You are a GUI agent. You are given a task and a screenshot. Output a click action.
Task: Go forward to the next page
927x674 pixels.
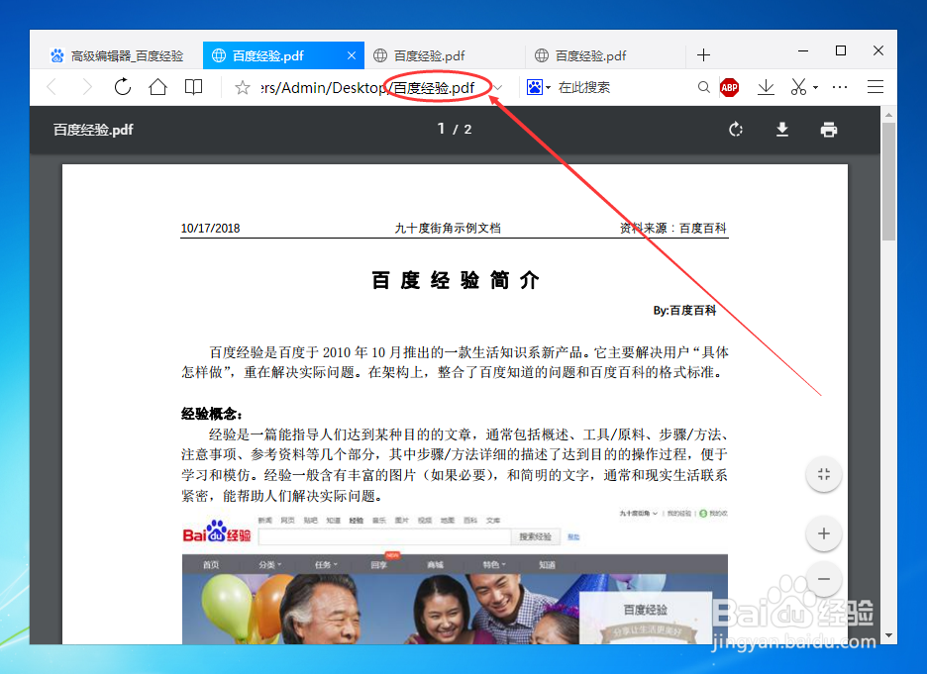click(x=87, y=87)
